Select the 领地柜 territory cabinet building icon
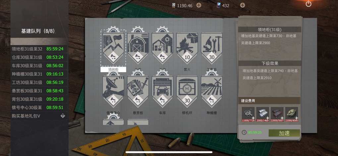Viewport: 338px width, 156px height. (x=113, y=47)
